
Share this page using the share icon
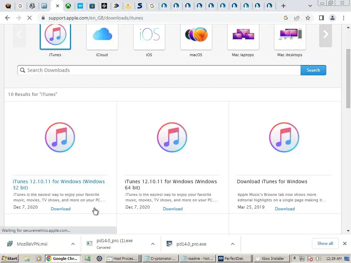(x=297, y=18)
